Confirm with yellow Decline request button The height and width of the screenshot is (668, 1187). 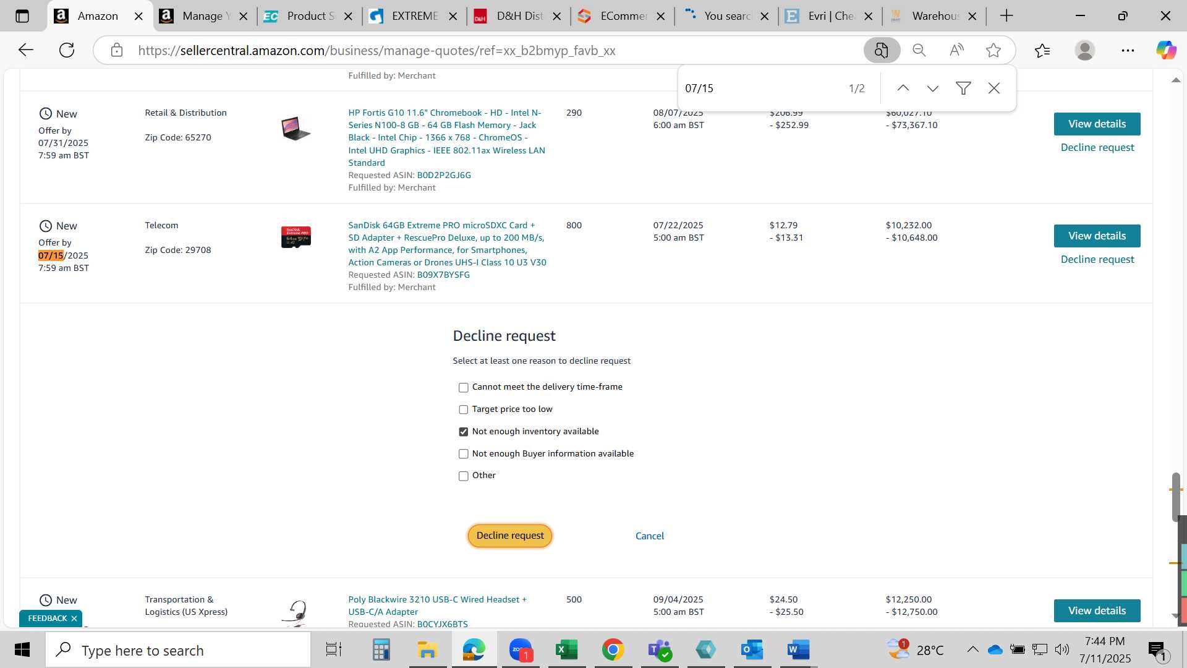point(510,536)
